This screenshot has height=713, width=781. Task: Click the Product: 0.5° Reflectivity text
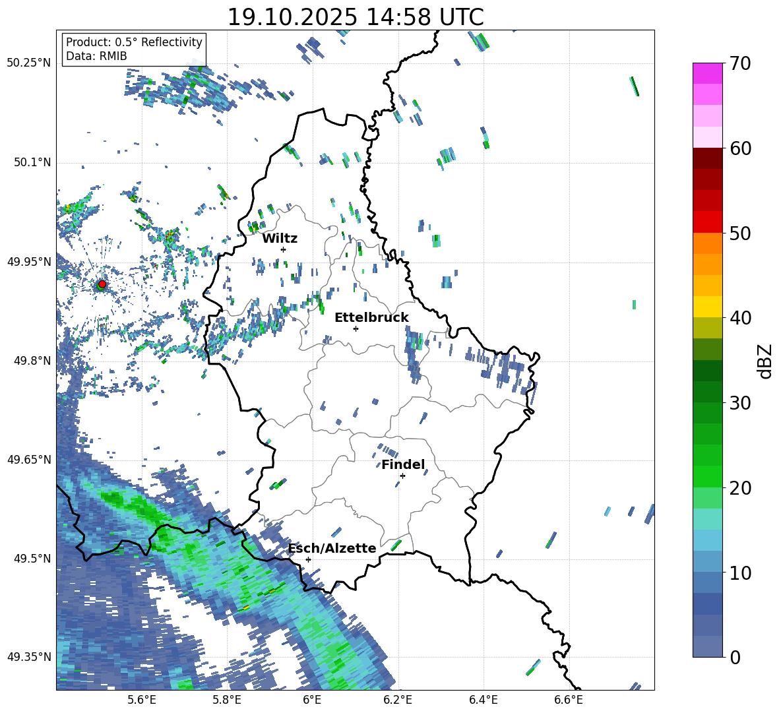pyautogui.click(x=134, y=42)
